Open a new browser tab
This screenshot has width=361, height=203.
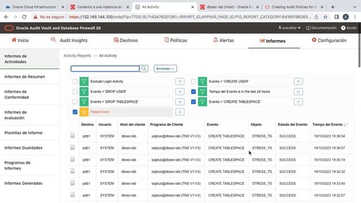tap(333, 7)
